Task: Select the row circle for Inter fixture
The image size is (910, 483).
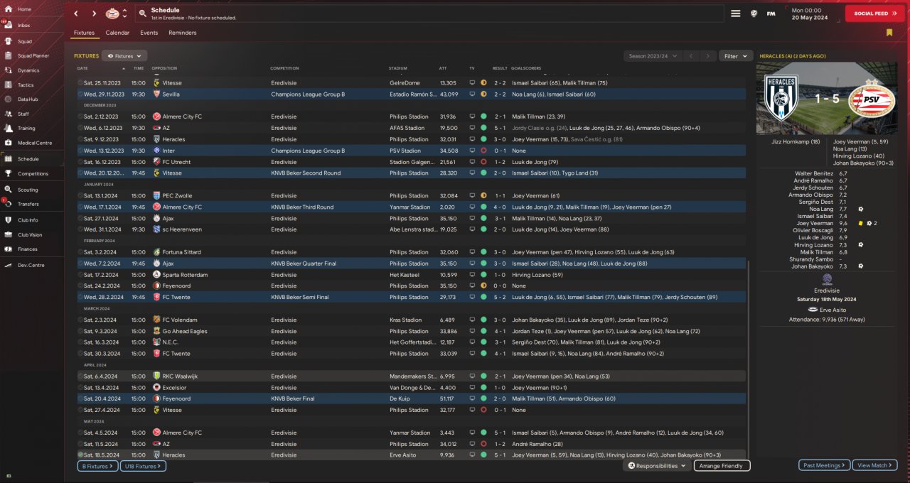Action: (80, 151)
